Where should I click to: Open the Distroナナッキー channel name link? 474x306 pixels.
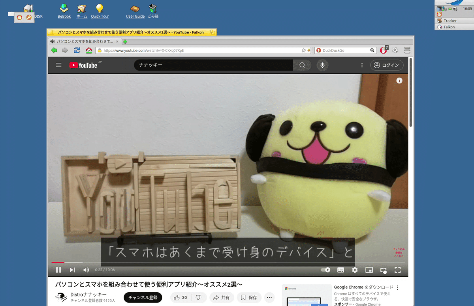[88, 295]
